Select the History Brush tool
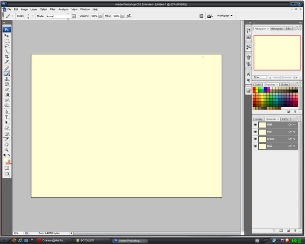 pos(7,84)
